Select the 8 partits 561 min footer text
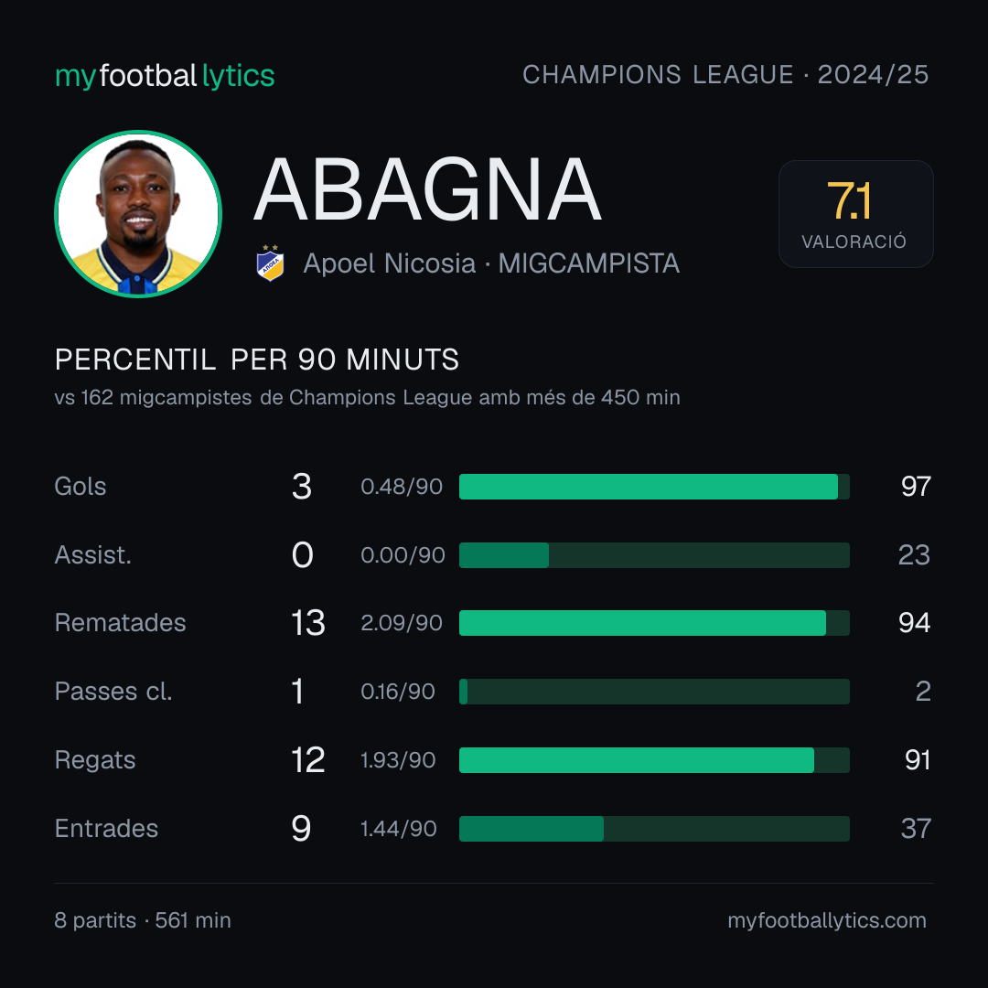 [x=143, y=920]
